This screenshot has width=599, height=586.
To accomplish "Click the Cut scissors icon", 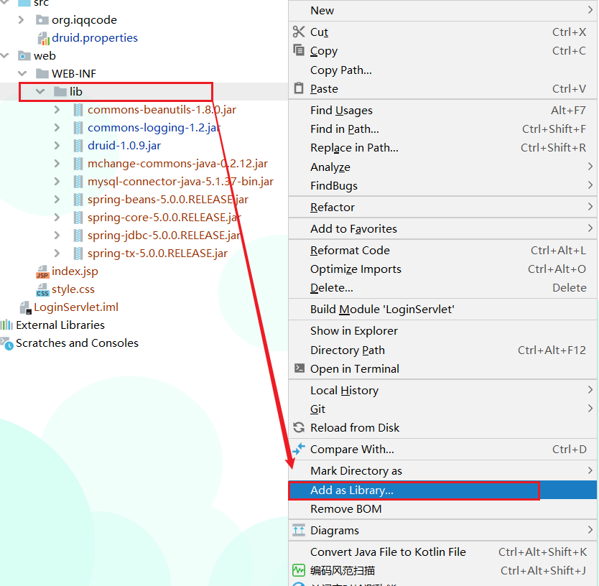I will tap(299, 32).
